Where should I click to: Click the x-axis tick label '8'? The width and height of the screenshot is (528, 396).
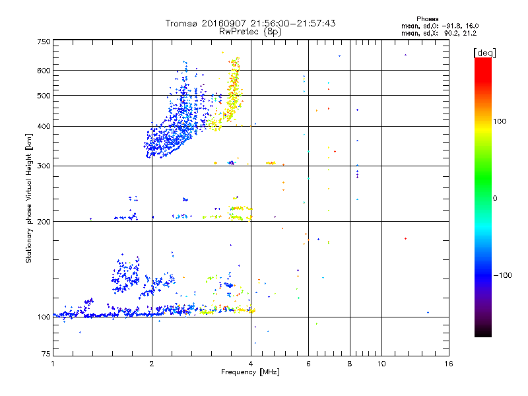350,364
